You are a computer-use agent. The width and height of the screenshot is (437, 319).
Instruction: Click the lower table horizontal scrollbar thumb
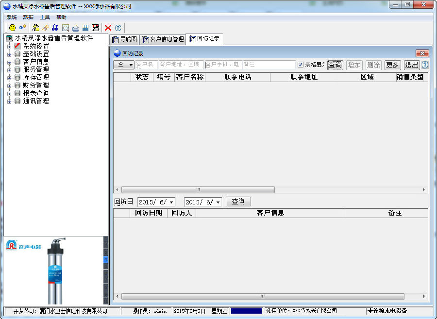coord(263,296)
